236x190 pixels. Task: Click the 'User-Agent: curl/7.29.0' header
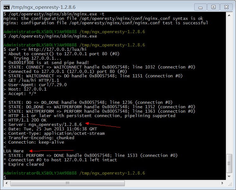point(35,85)
